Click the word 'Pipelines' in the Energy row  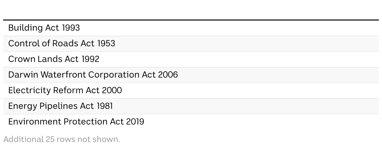(59, 106)
